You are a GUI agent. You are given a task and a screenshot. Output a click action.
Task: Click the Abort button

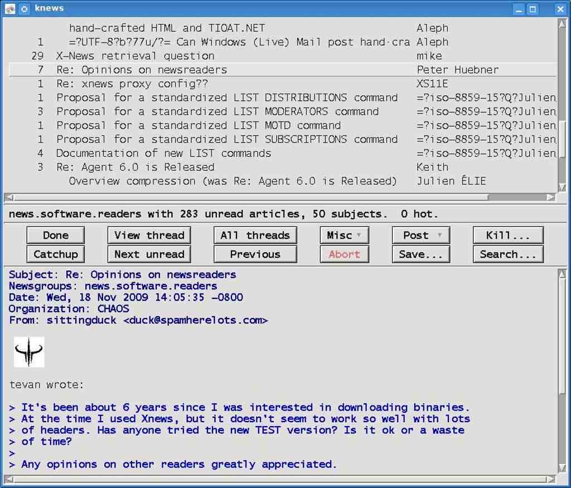(x=344, y=254)
